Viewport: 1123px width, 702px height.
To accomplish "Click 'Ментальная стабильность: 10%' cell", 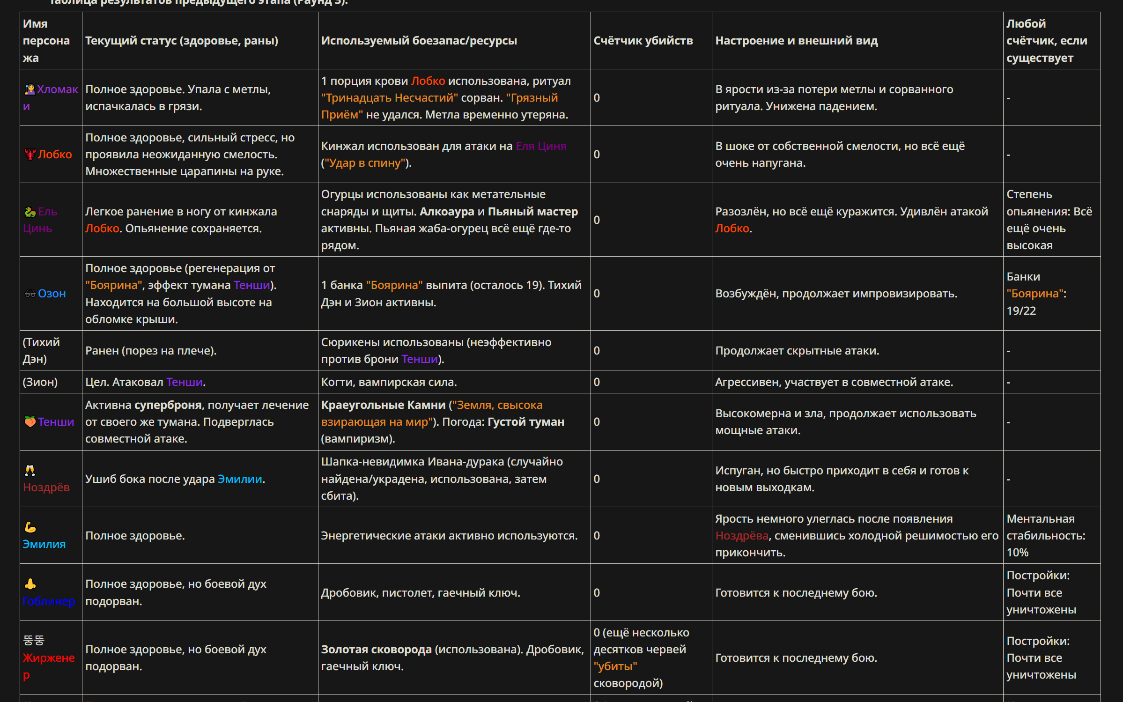I will pos(1052,536).
